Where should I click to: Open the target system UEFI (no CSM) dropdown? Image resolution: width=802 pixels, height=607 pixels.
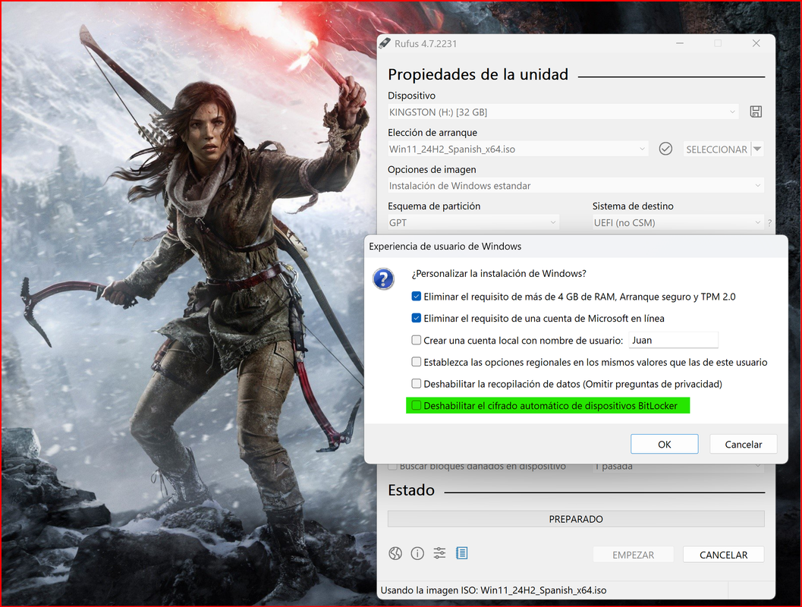(x=678, y=222)
